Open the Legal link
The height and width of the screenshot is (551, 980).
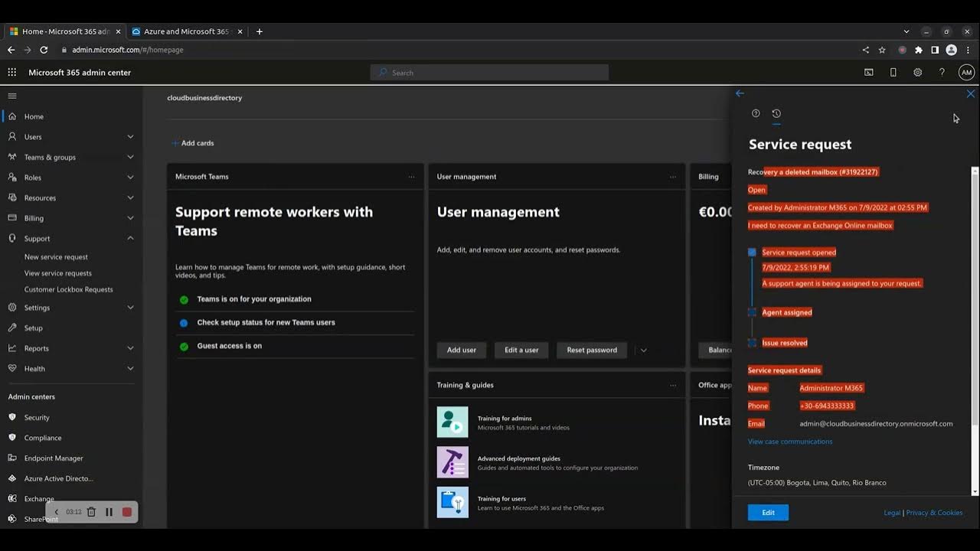click(x=892, y=513)
